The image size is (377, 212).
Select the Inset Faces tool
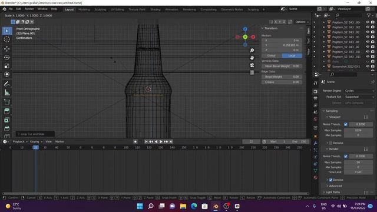click(x=6, y=120)
